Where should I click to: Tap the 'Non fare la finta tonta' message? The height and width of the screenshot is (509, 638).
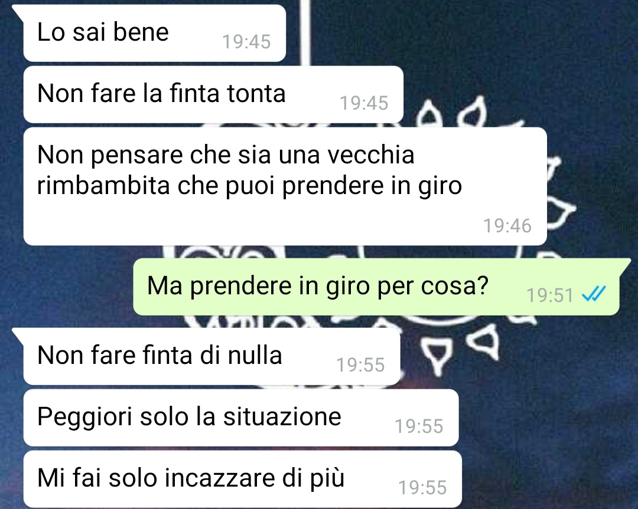coord(213,94)
